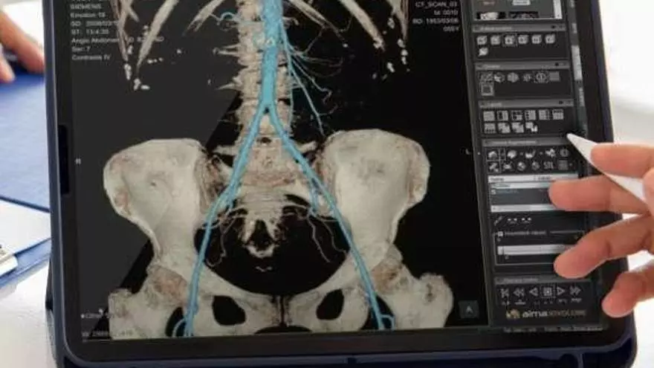Select the single-view layout icon

click(488, 116)
